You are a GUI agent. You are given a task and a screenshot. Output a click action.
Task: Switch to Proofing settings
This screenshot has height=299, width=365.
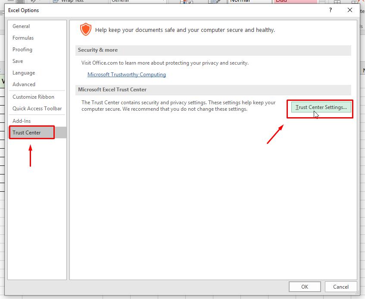click(x=22, y=49)
